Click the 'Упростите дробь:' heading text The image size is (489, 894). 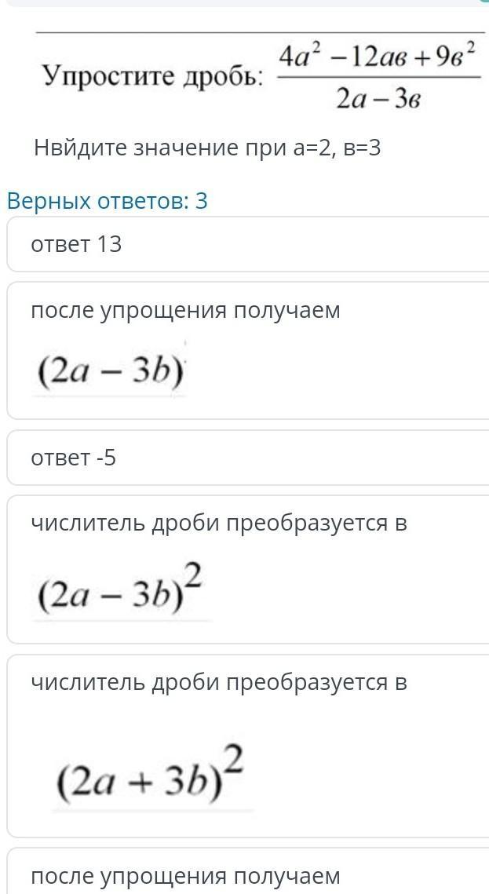152,76
